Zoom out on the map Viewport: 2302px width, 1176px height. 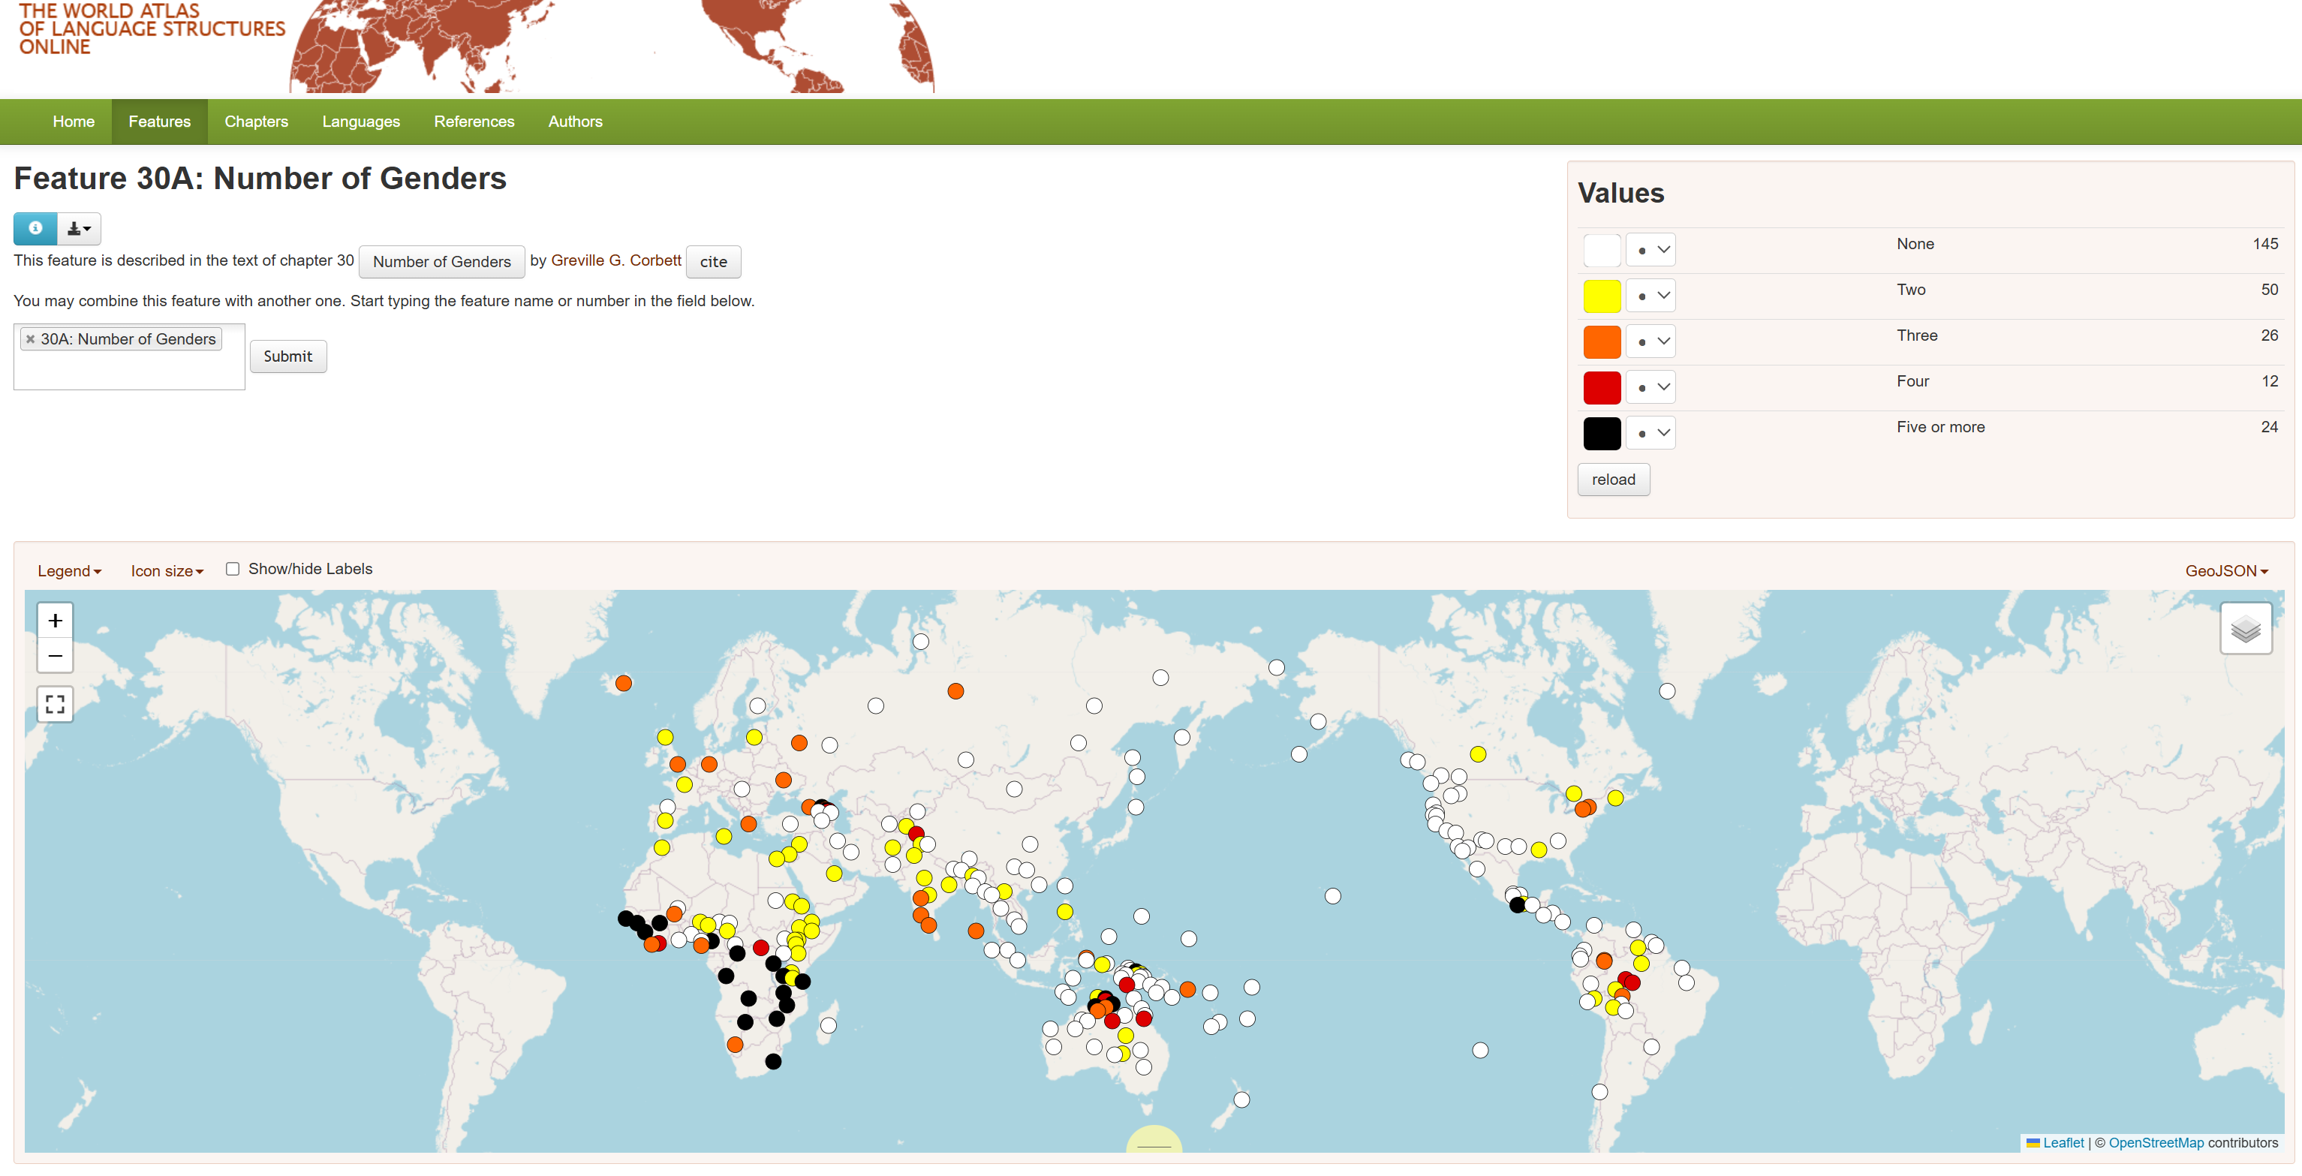[x=56, y=655]
